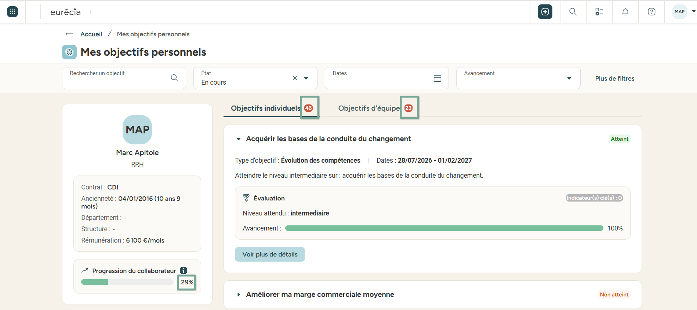Open Plus de filtres
697x310 pixels.
[x=615, y=78]
